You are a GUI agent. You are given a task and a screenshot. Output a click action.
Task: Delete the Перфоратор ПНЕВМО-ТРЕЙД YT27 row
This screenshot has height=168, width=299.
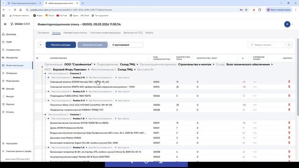pyautogui.click(x=289, y=110)
